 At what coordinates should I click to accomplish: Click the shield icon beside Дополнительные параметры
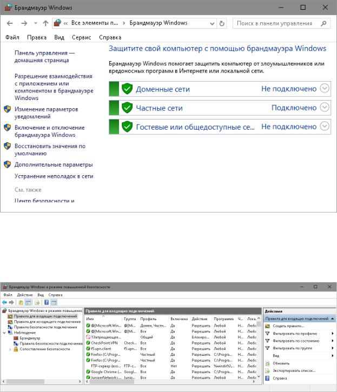click(8, 164)
